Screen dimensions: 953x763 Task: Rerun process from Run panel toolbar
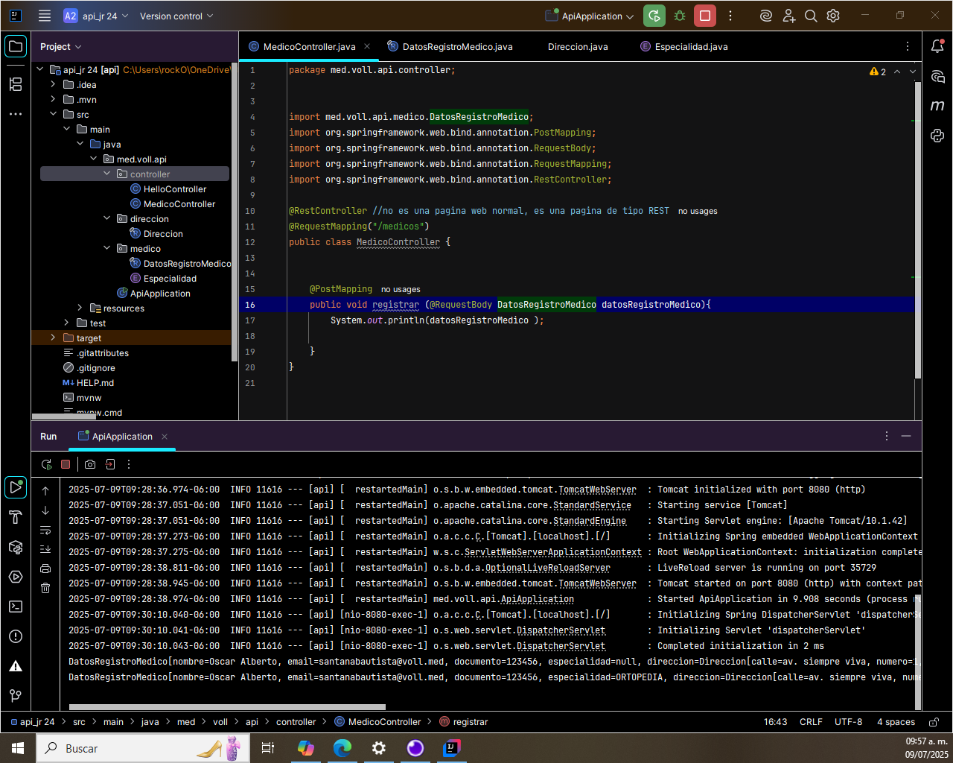click(46, 464)
